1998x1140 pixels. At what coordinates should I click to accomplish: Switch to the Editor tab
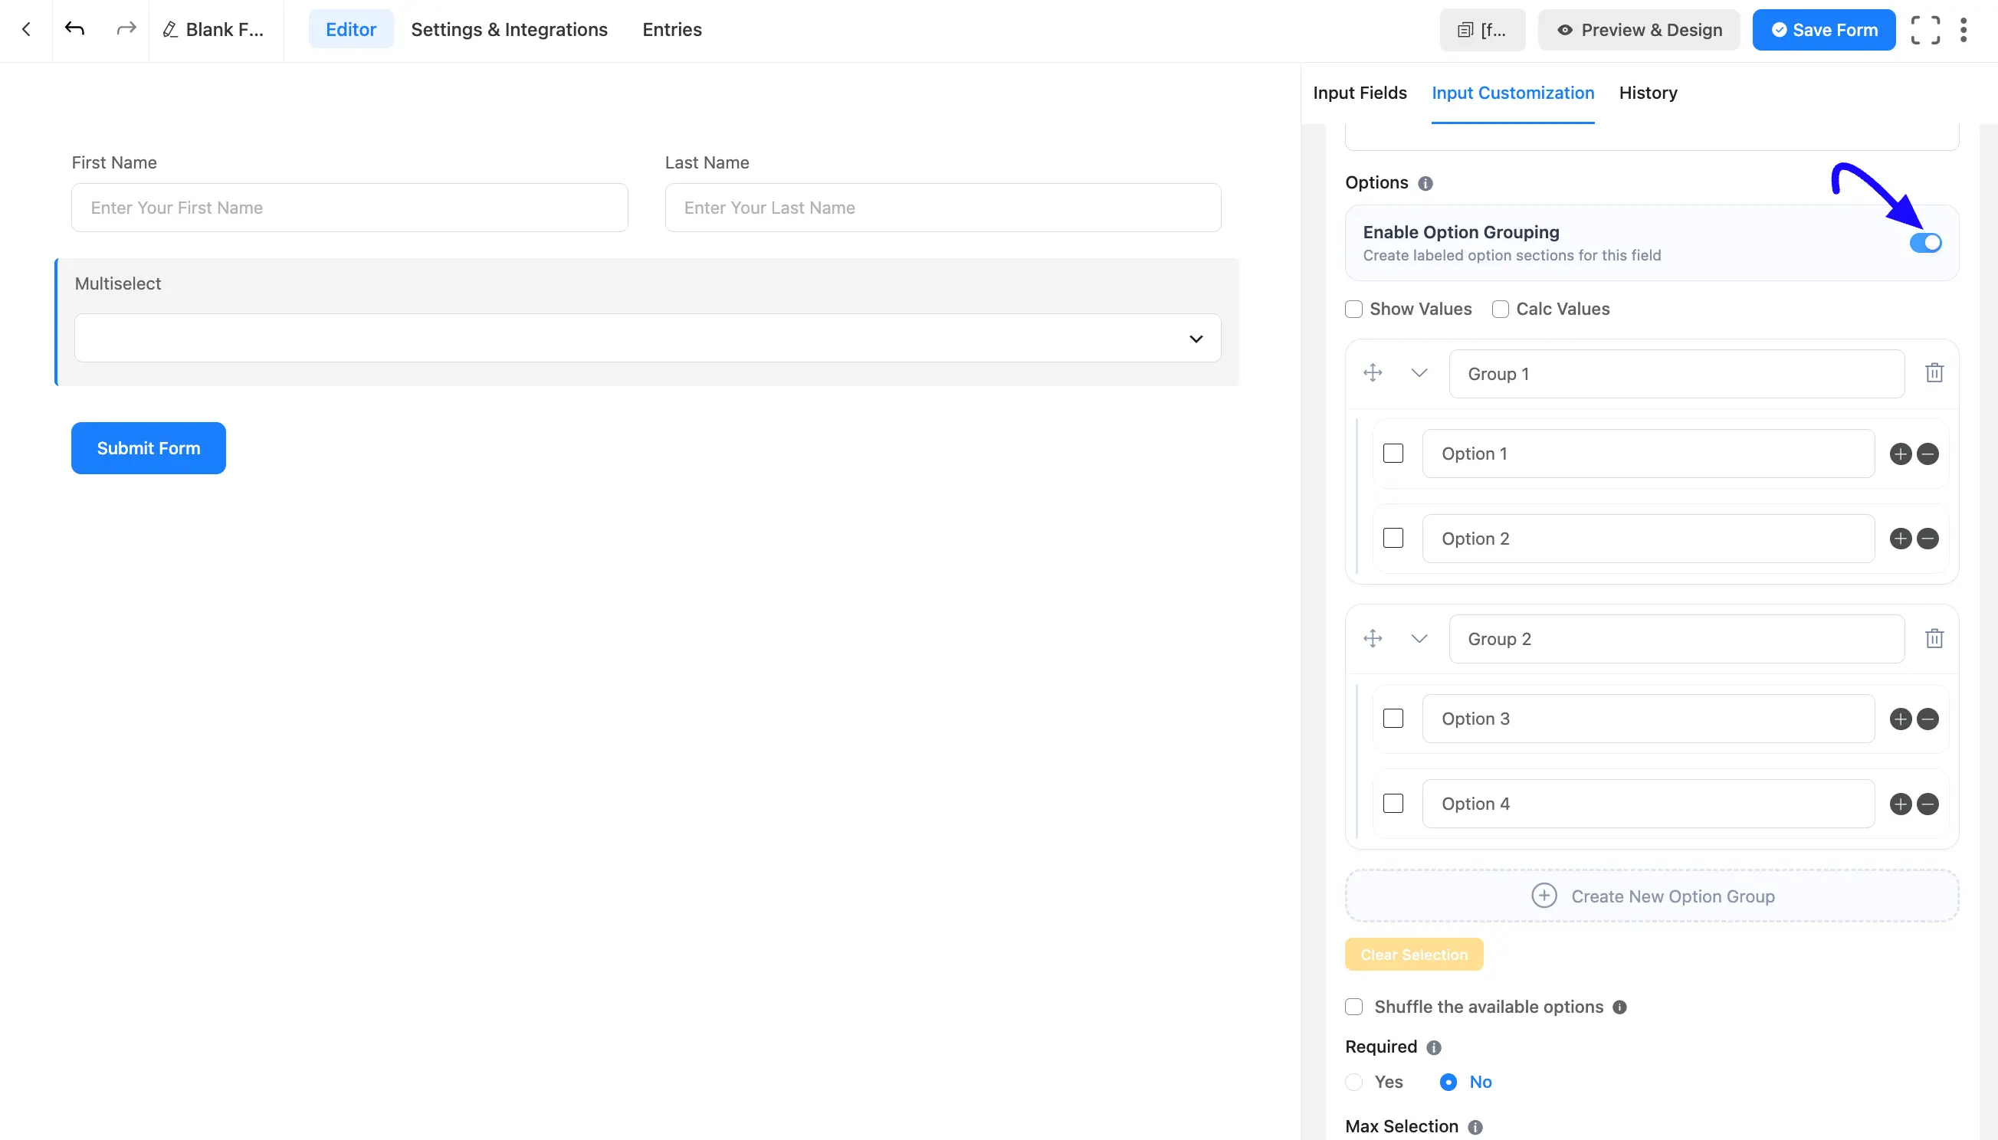(x=351, y=30)
